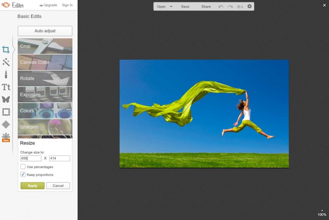Click the redo arrow in toolbar

230,7
